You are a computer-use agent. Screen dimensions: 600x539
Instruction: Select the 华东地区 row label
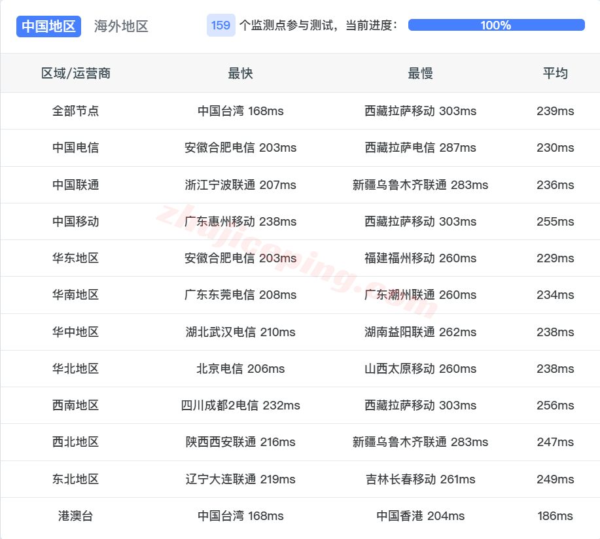[76, 258]
